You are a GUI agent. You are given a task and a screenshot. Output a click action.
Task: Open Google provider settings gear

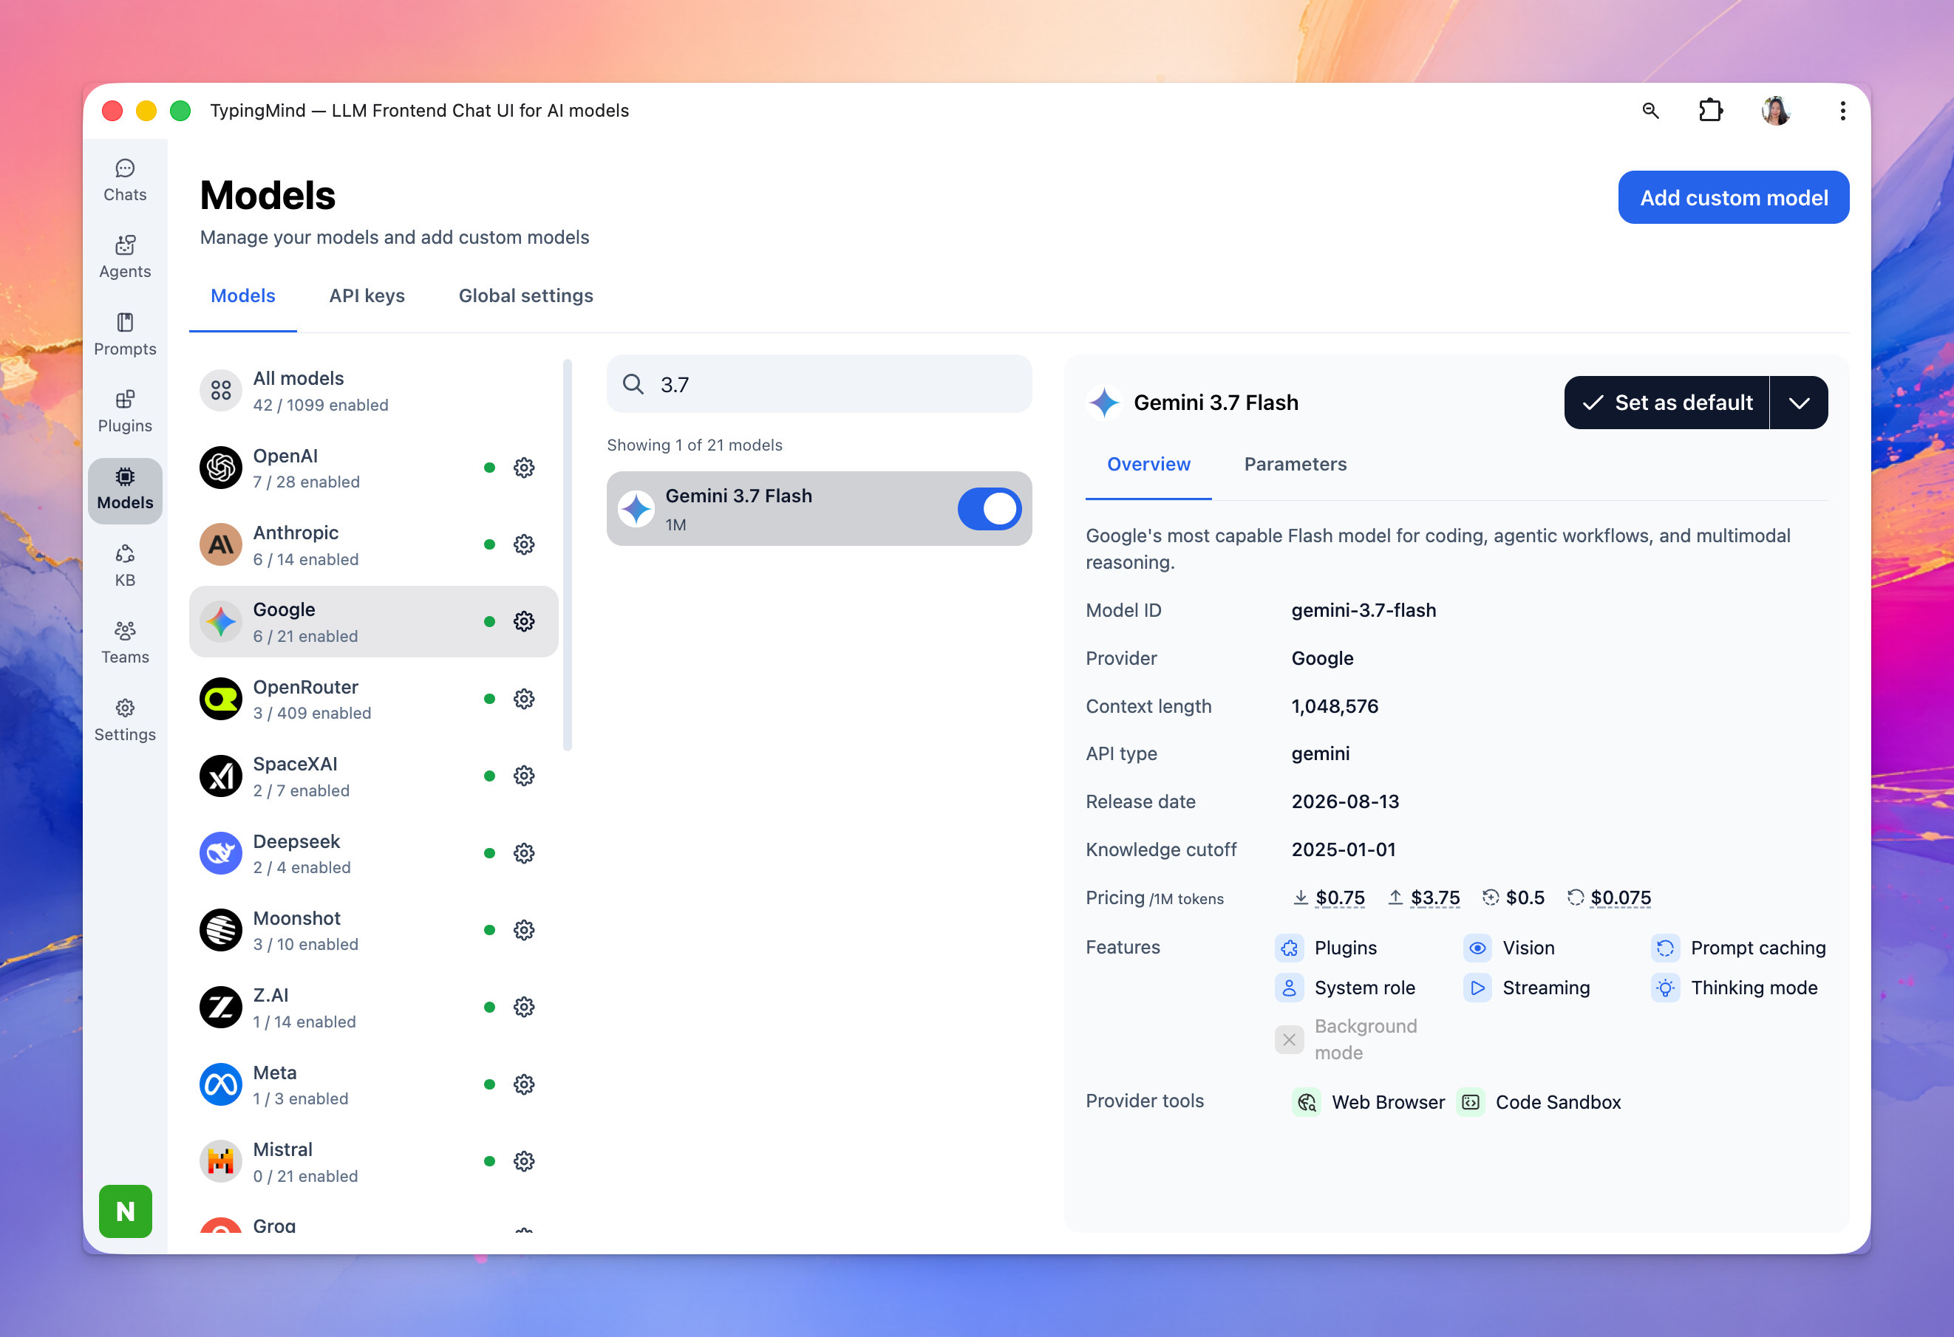click(524, 621)
